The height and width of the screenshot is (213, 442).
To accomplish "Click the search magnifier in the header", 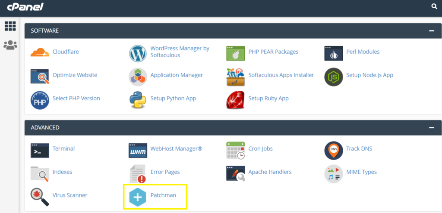I will point(434,6).
